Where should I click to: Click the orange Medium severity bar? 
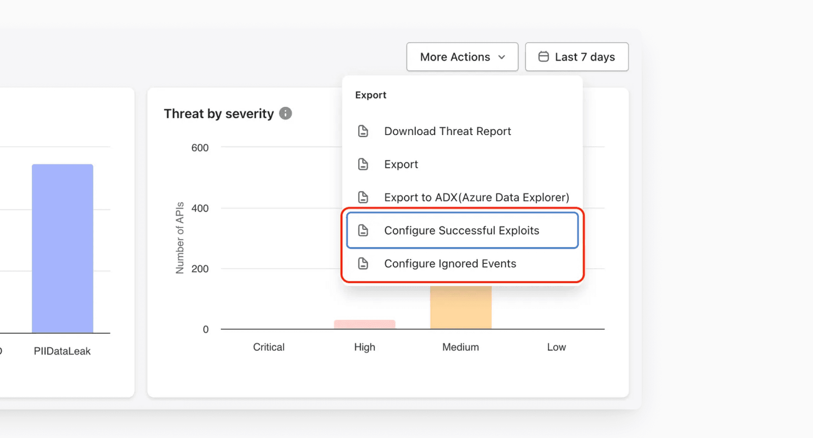461,308
